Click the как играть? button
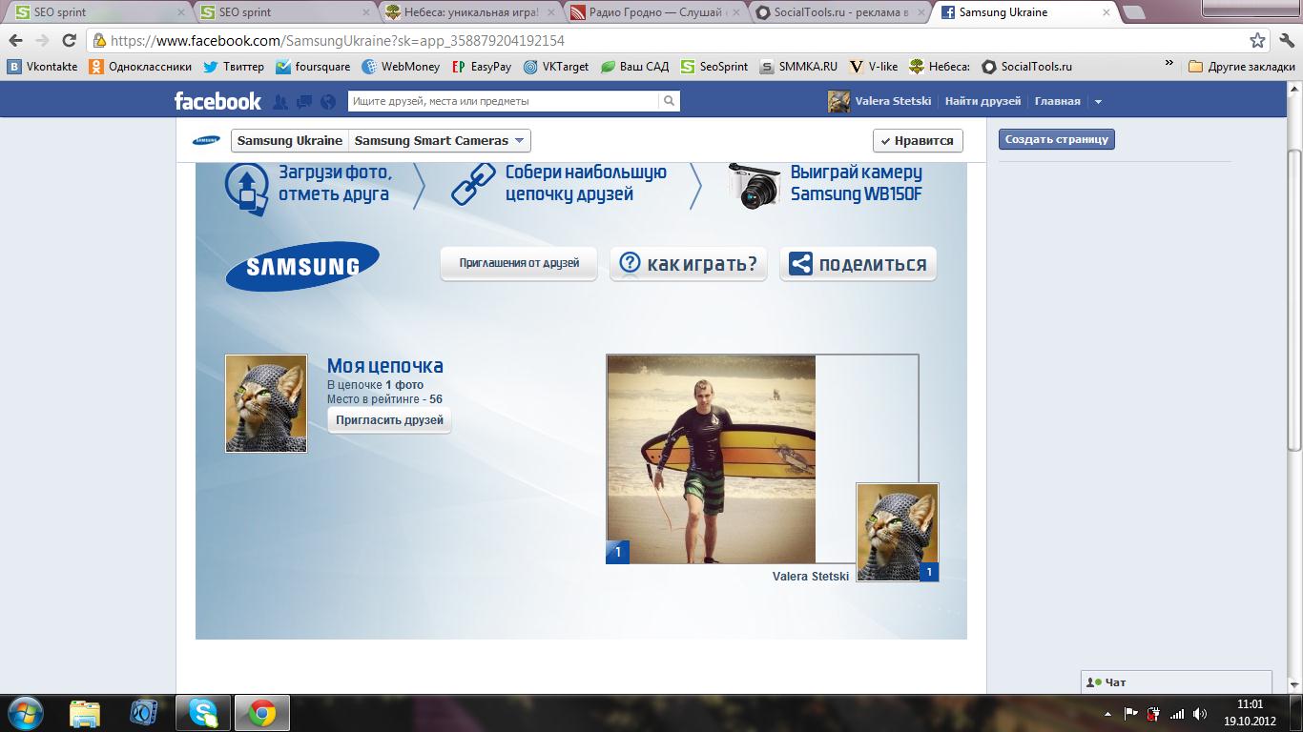The height and width of the screenshot is (732, 1303). [x=689, y=264]
